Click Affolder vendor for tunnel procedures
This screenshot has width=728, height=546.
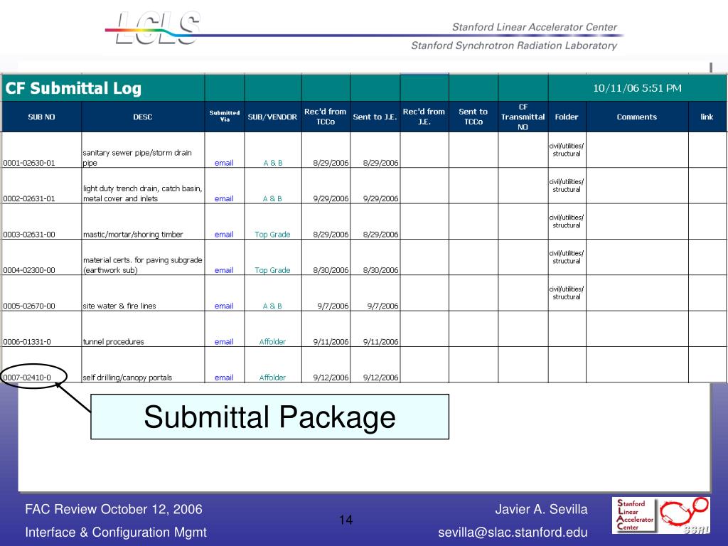pos(272,342)
